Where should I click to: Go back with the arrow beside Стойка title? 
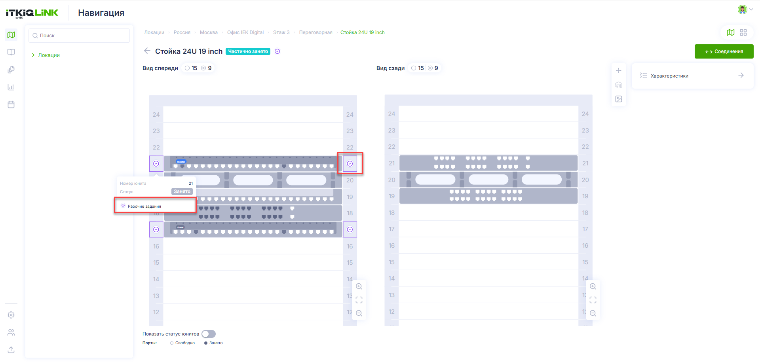point(147,51)
